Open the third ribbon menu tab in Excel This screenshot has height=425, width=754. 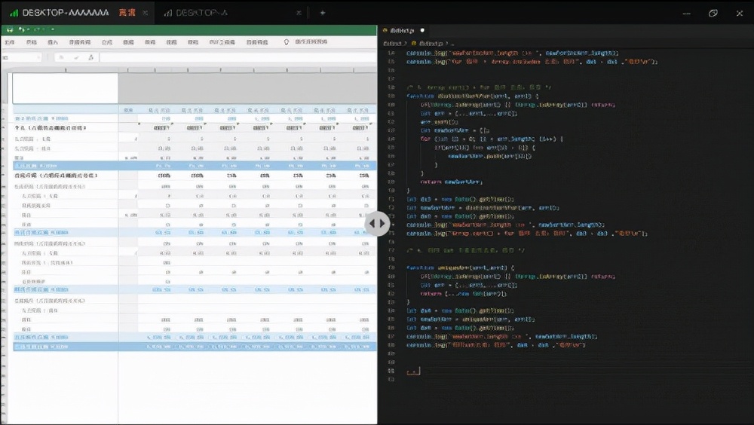click(53, 42)
